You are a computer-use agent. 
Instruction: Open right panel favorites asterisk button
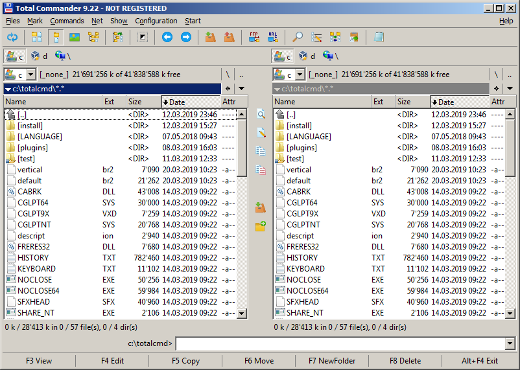(x=496, y=89)
